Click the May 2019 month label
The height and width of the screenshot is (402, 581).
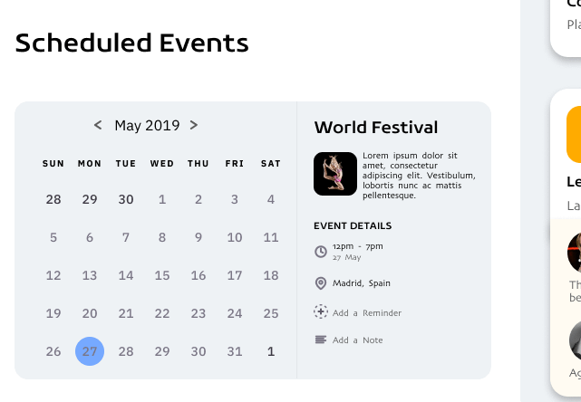147,126
